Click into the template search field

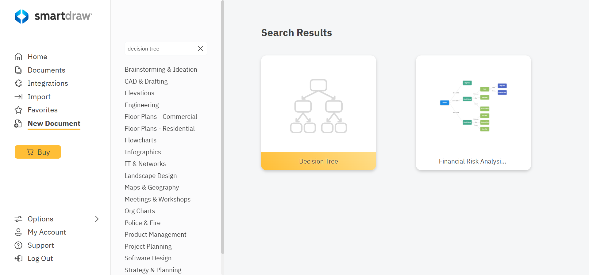(160, 49)
